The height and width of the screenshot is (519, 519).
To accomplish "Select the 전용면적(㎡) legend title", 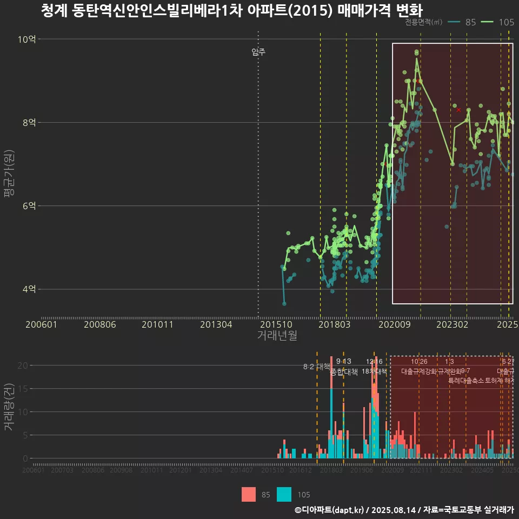I will (424, 22).
